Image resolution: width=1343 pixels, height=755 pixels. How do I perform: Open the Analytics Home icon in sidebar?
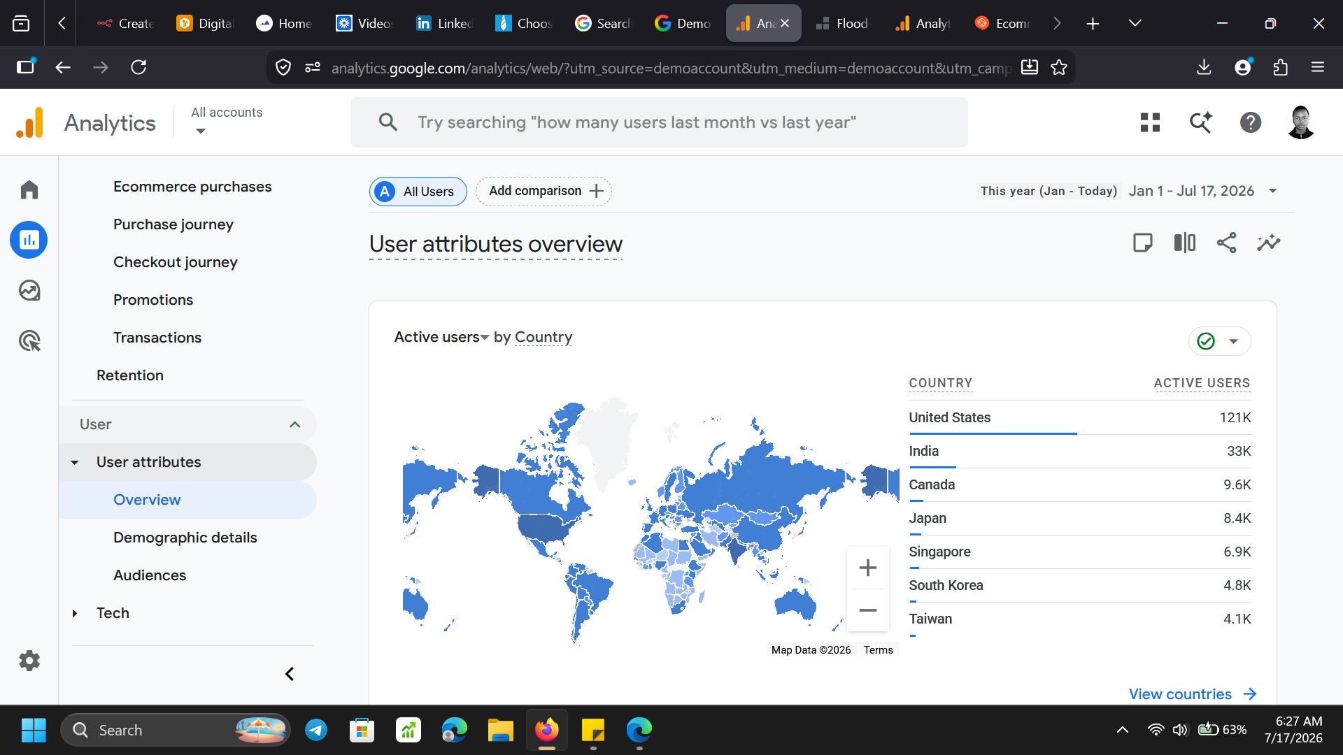(29, 189)
